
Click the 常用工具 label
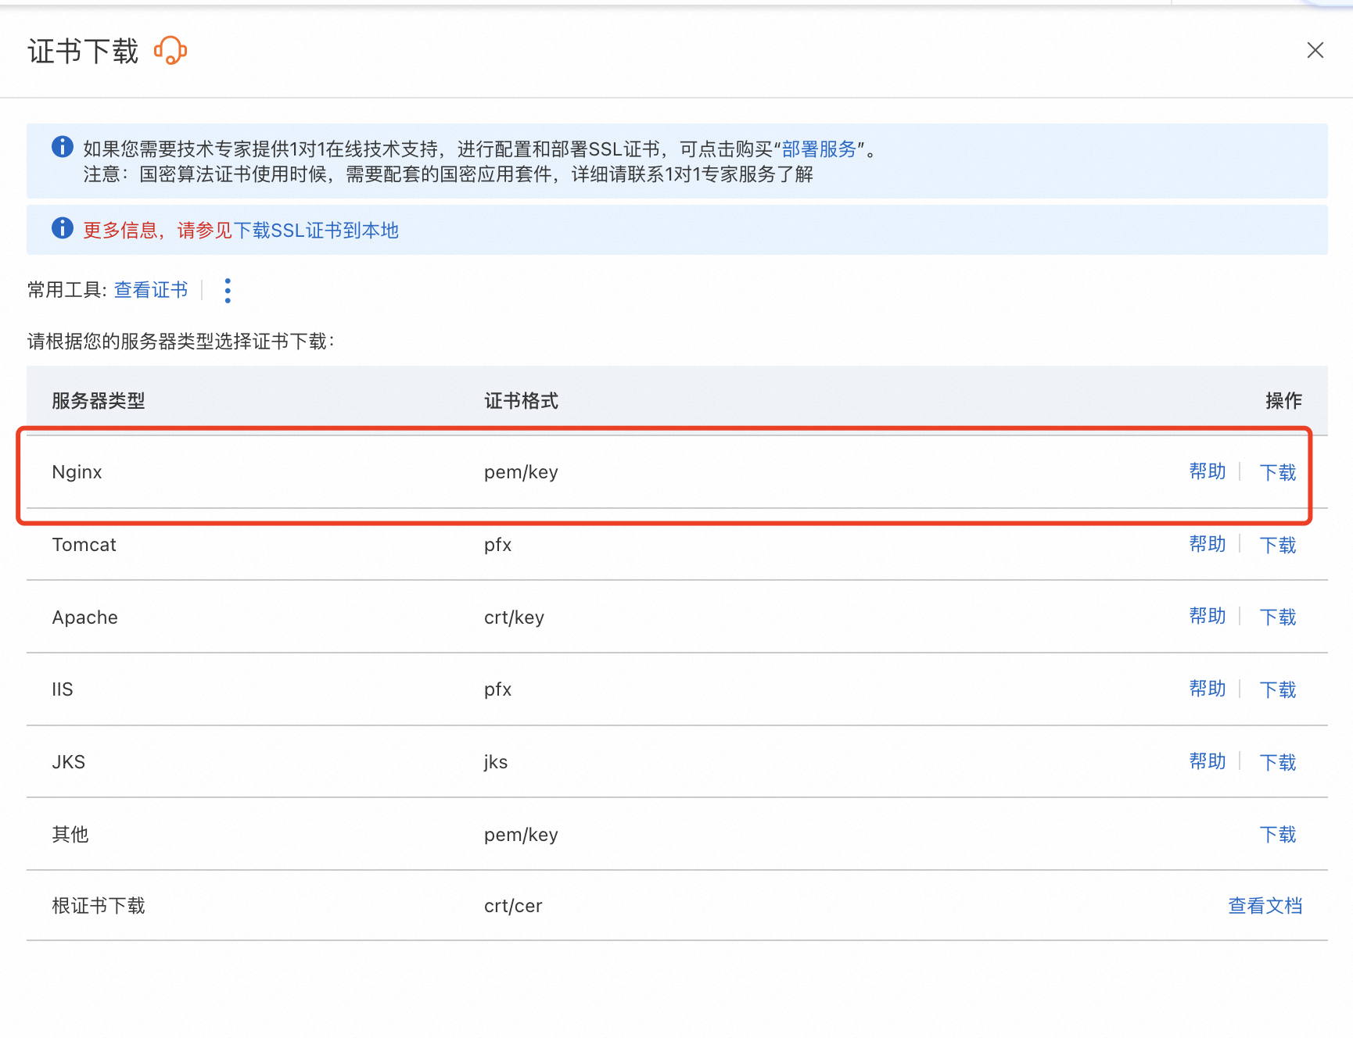(66, 290)
